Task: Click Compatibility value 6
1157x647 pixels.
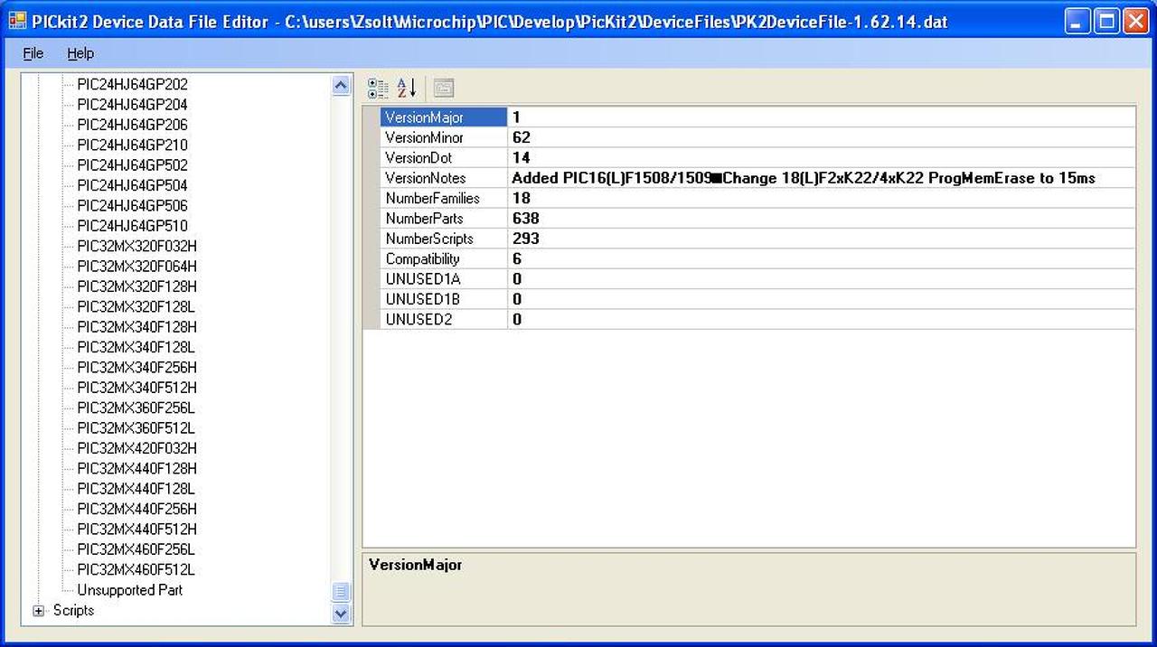Action: tap(821, 258)
